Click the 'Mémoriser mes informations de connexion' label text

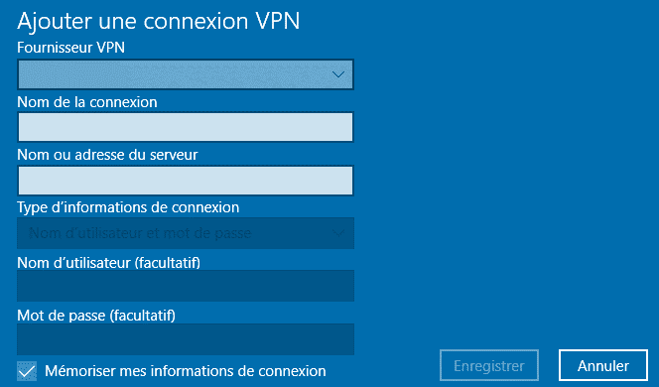[186, 371]
